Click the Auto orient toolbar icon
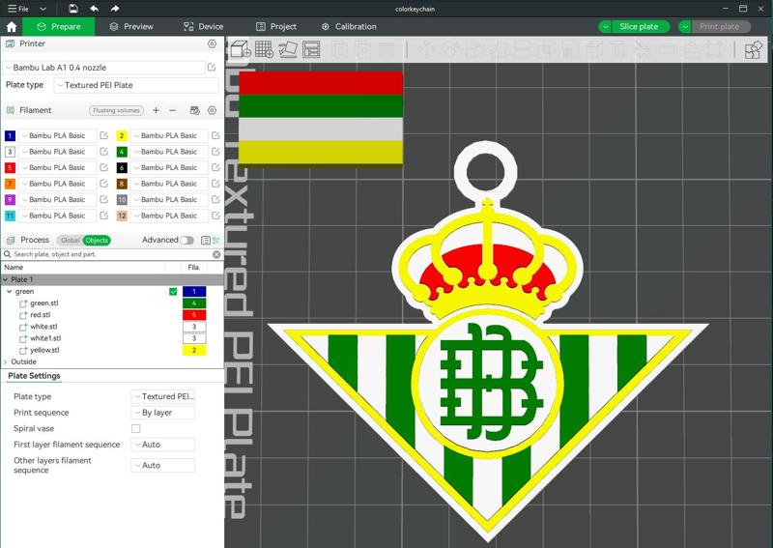Image resolution: width=773 pixels, height=548 pixels. tap(288, 49)
